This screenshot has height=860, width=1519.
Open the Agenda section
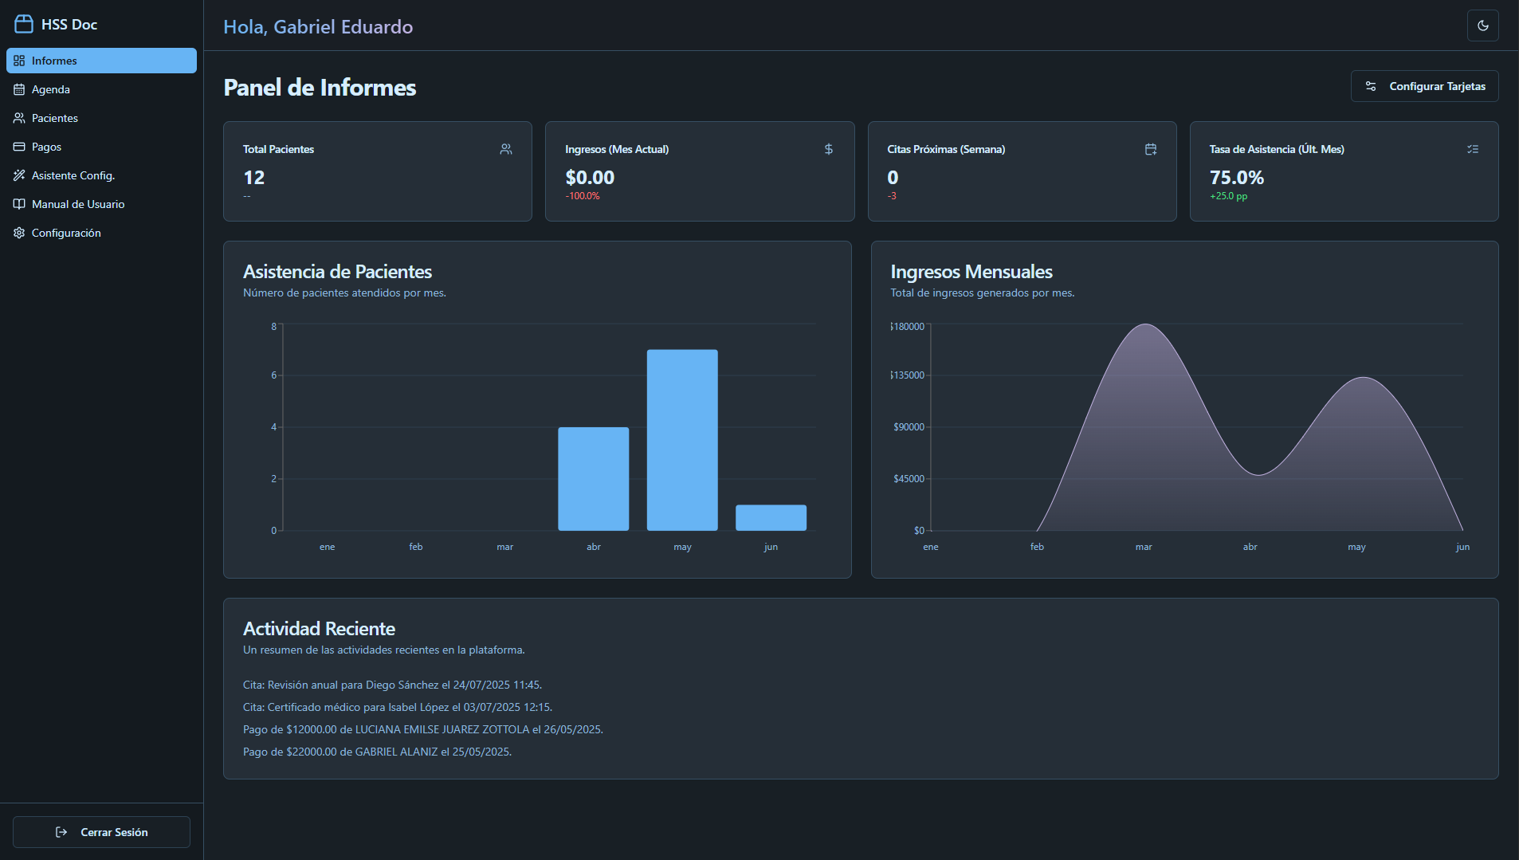pos(51,89)
